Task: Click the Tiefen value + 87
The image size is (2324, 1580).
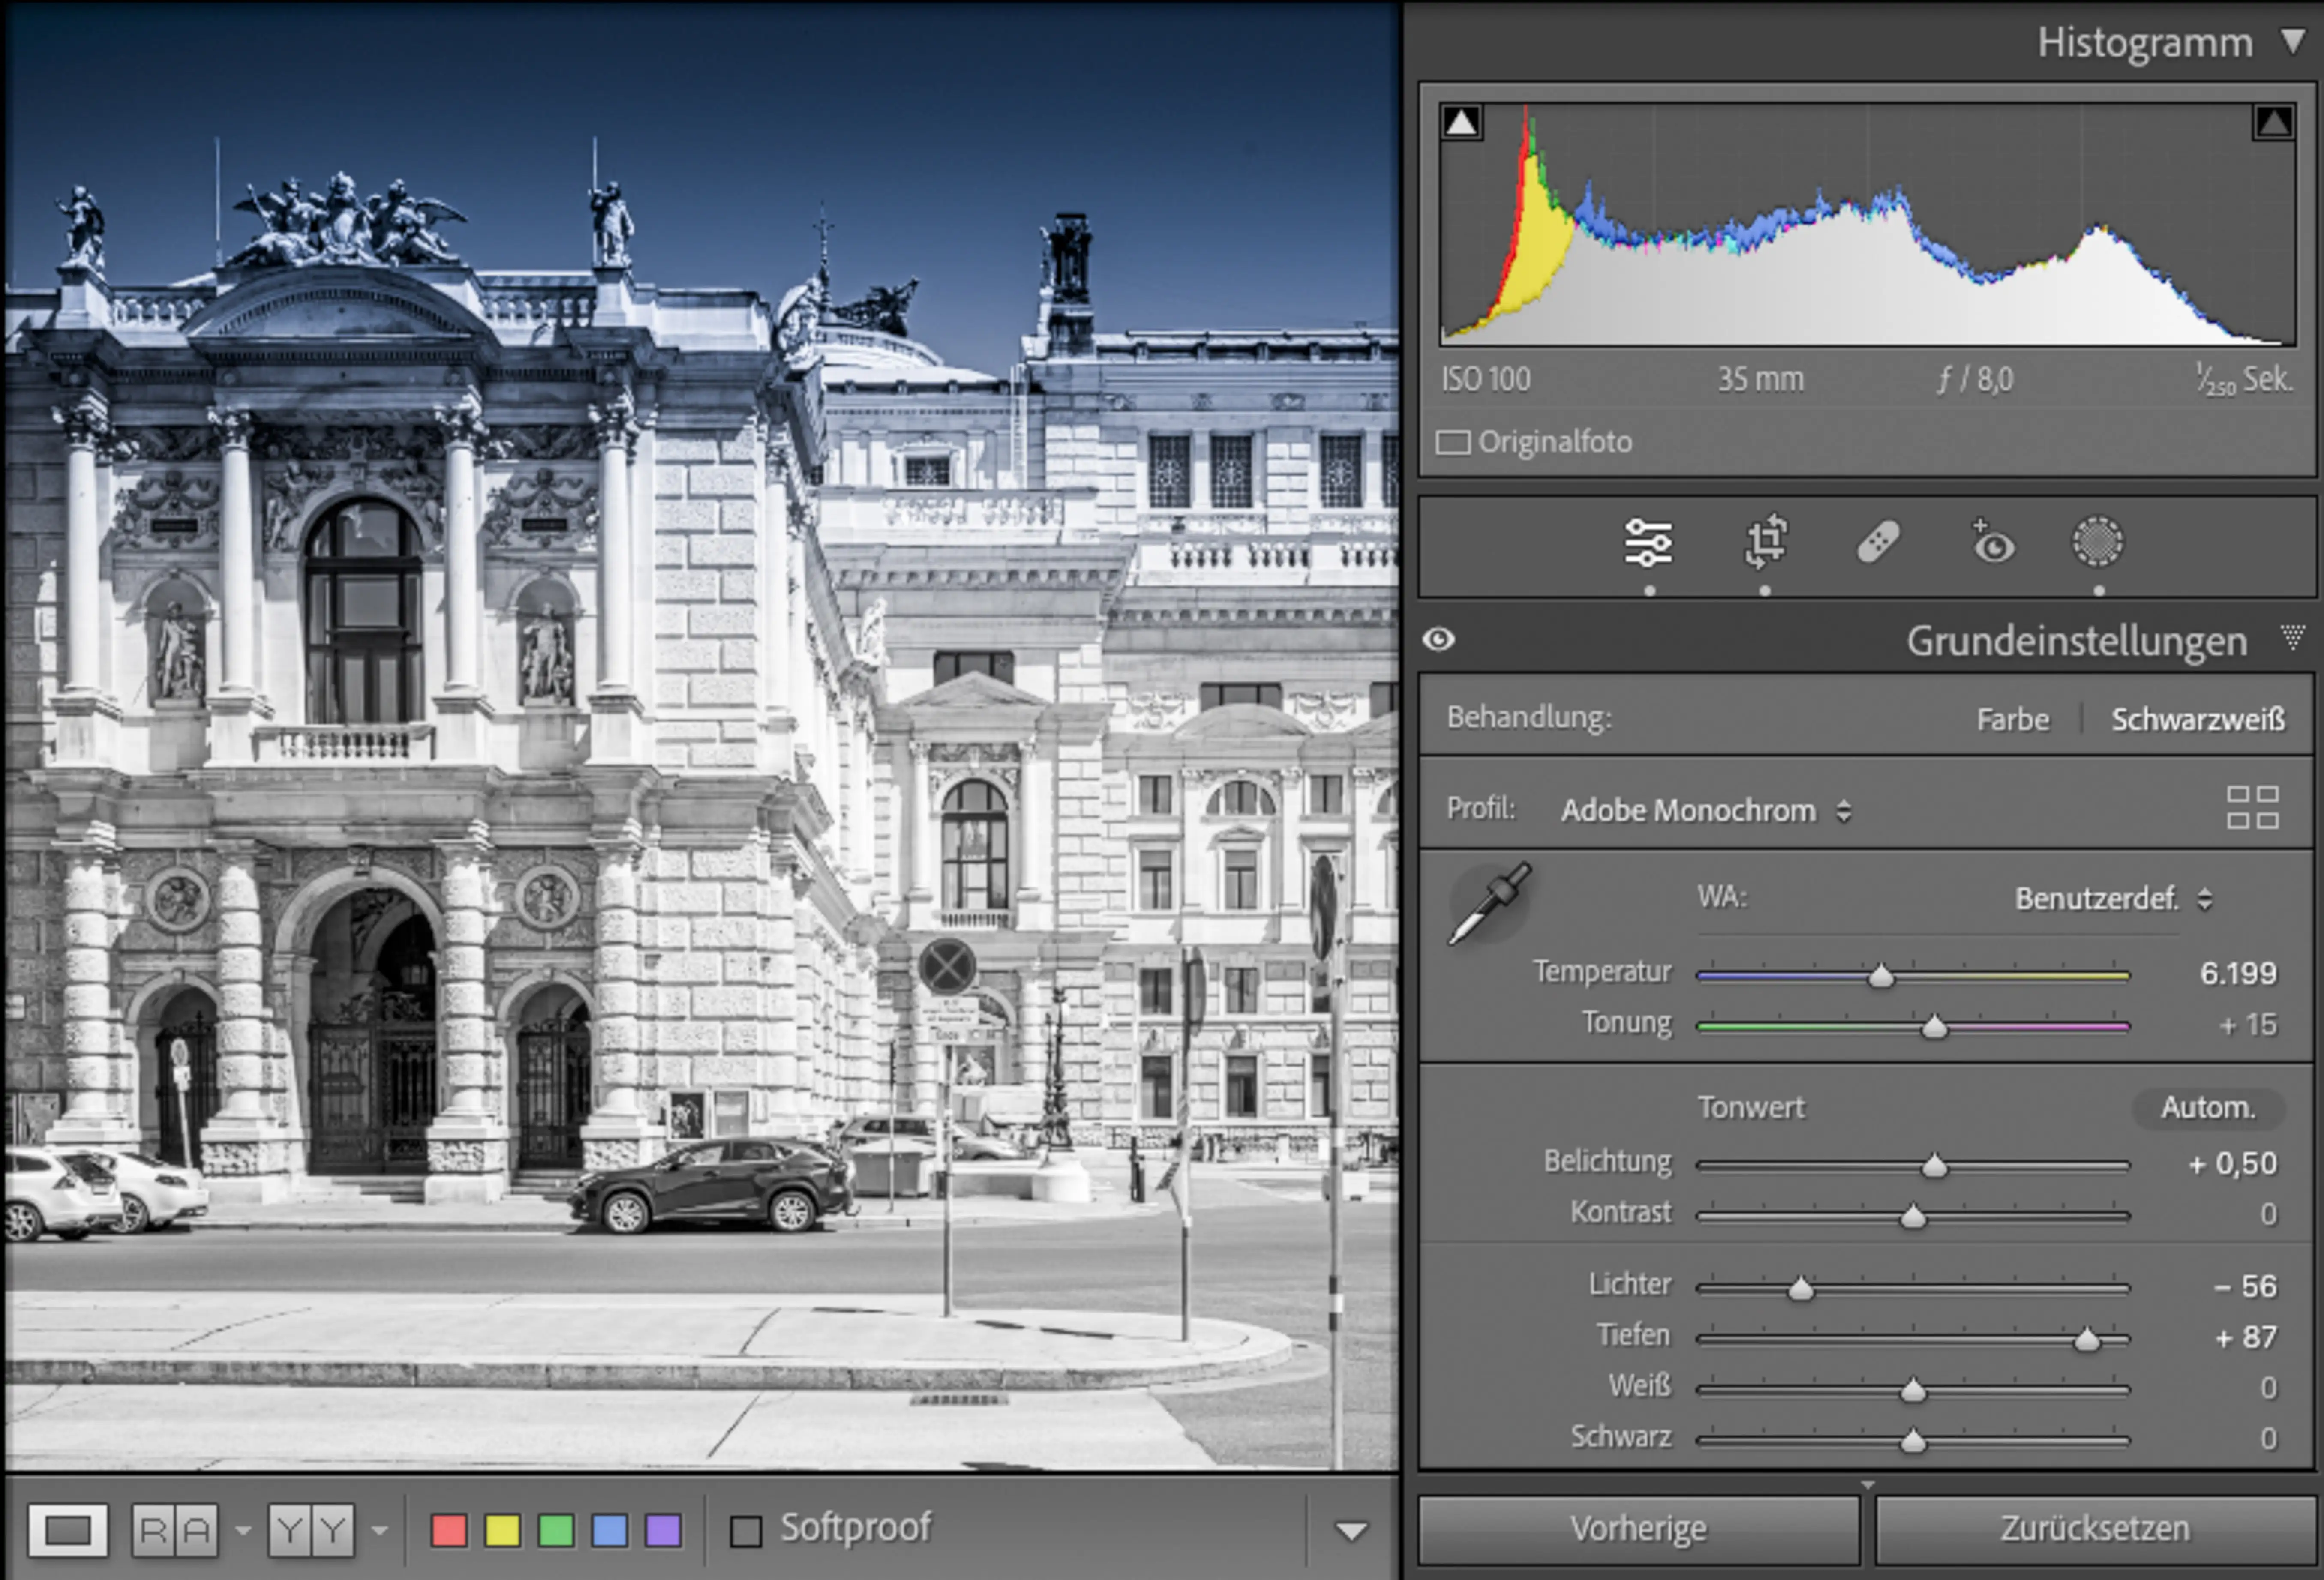Action: click(2245, 1337)
